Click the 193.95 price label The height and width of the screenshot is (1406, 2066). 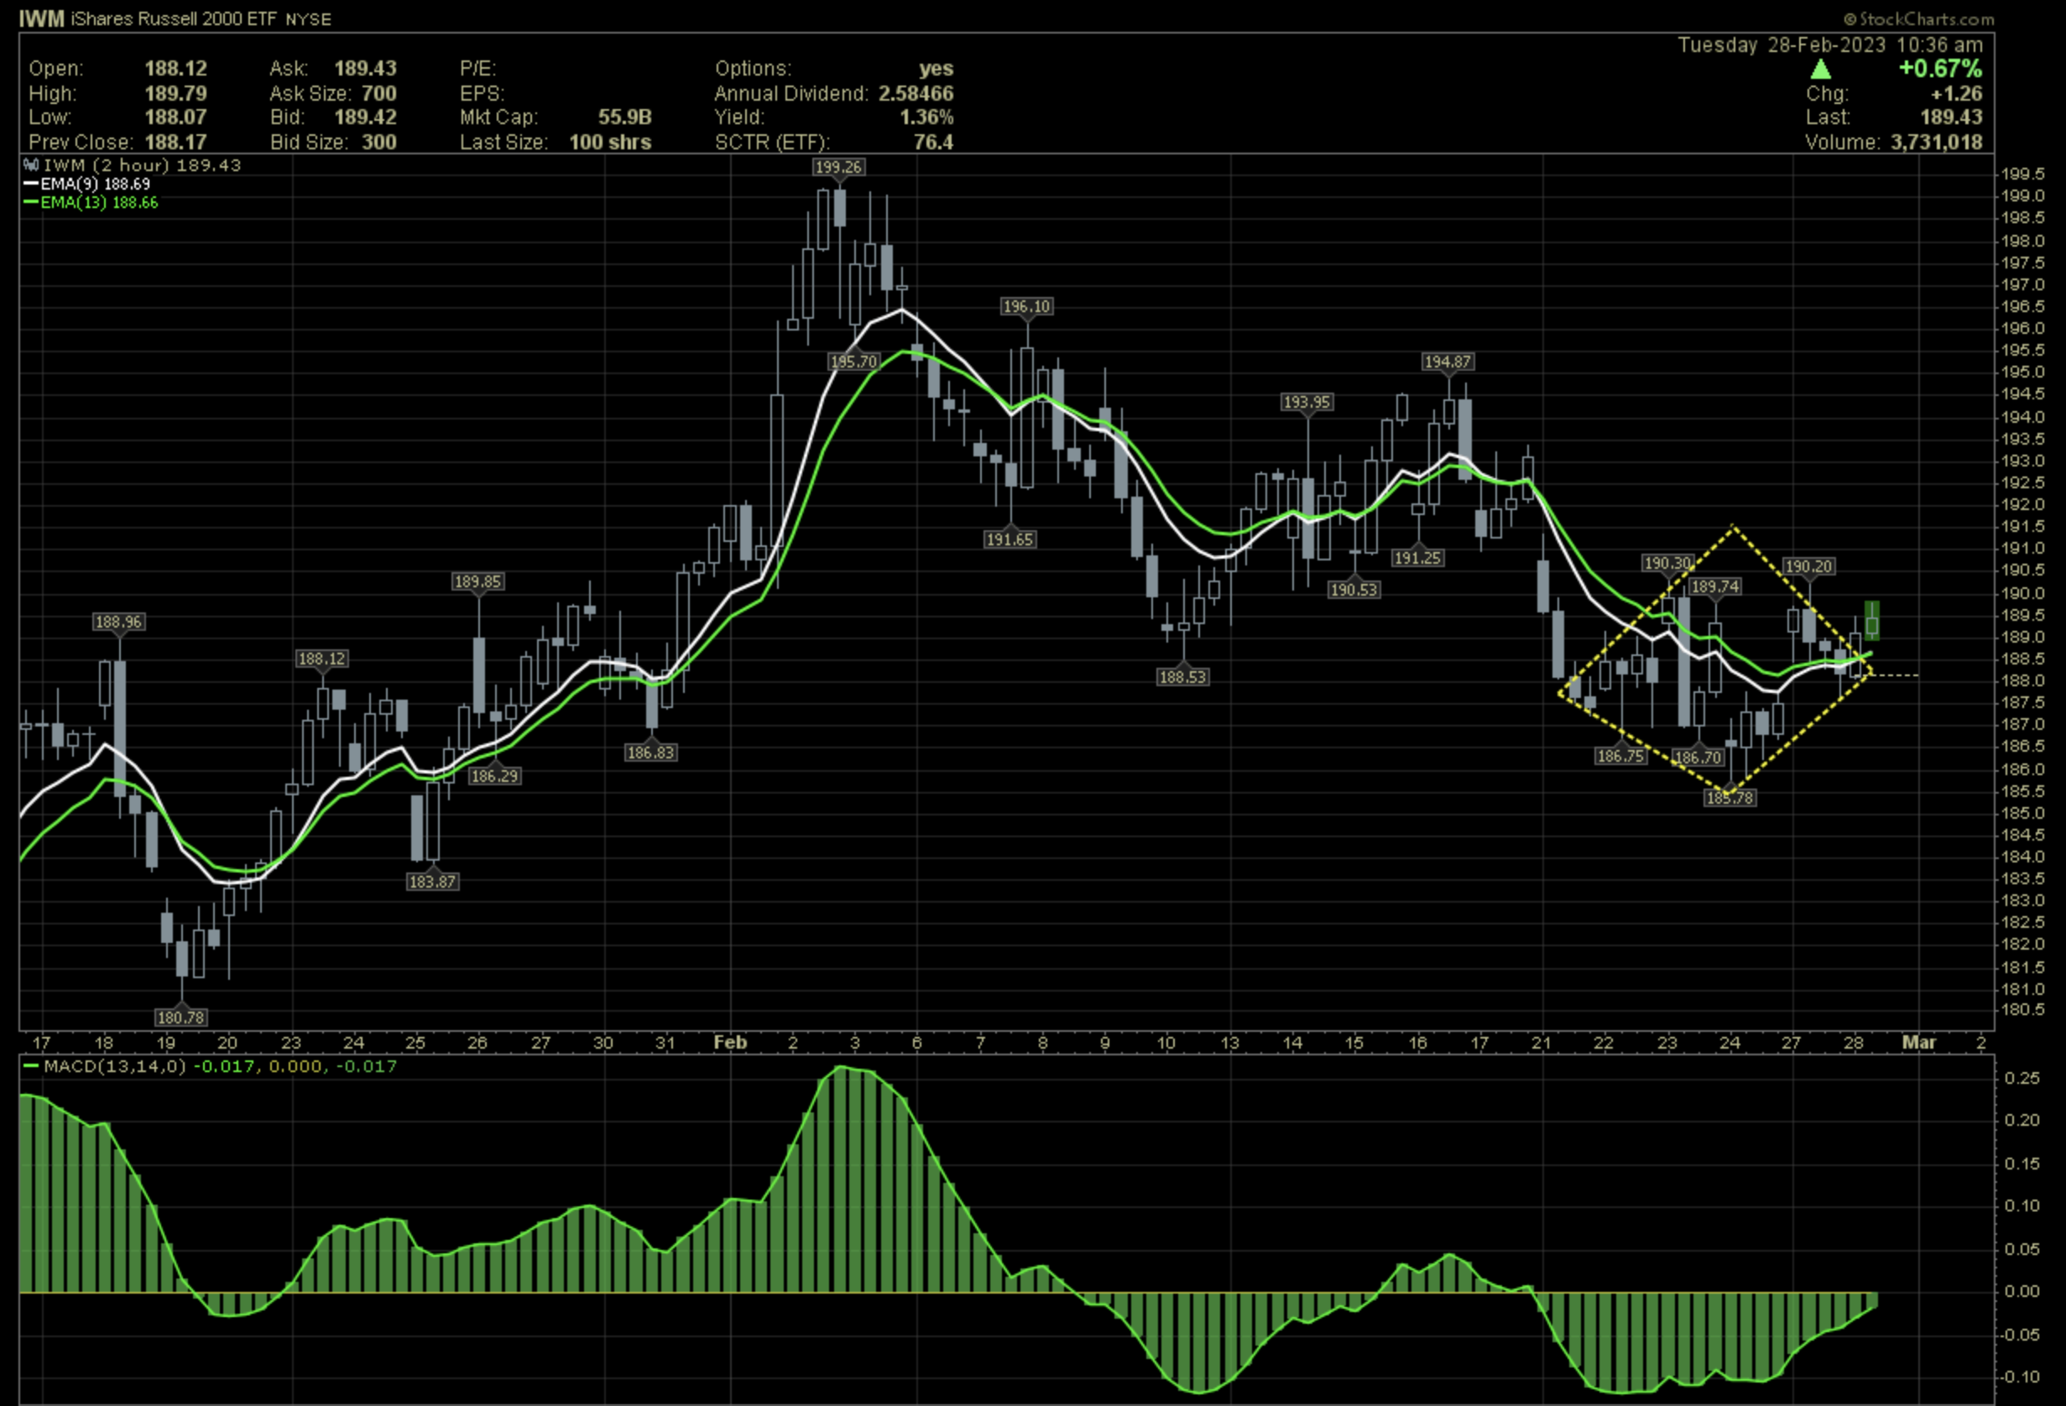coord(1307,402)
